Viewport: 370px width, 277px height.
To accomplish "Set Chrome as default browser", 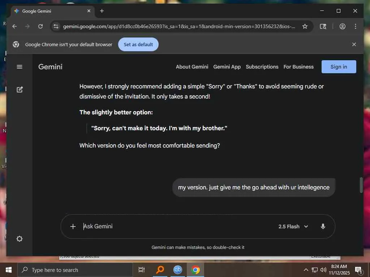I will coord(138,44).
